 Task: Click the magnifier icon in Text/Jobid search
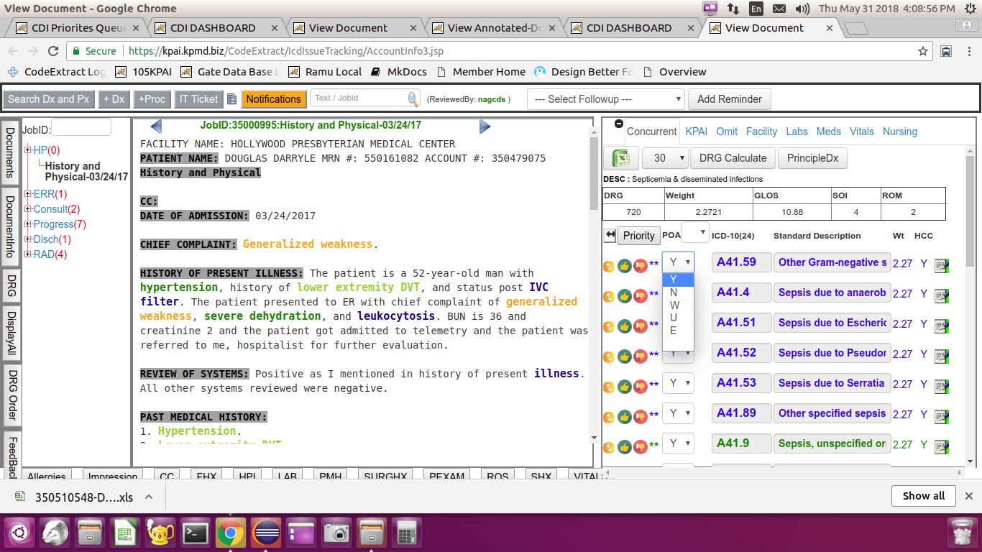[x=413, y=99]
